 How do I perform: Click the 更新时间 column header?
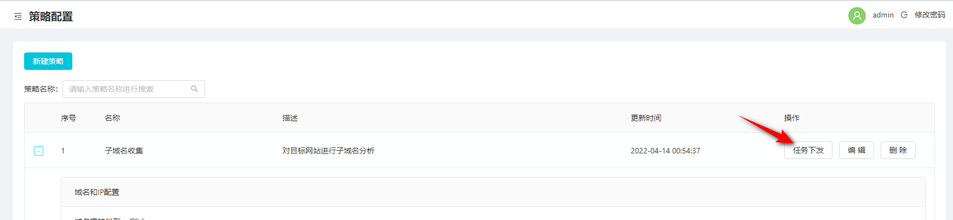(646, 118)
